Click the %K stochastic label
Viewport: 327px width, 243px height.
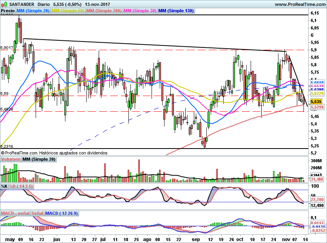[x=4, y=186]
